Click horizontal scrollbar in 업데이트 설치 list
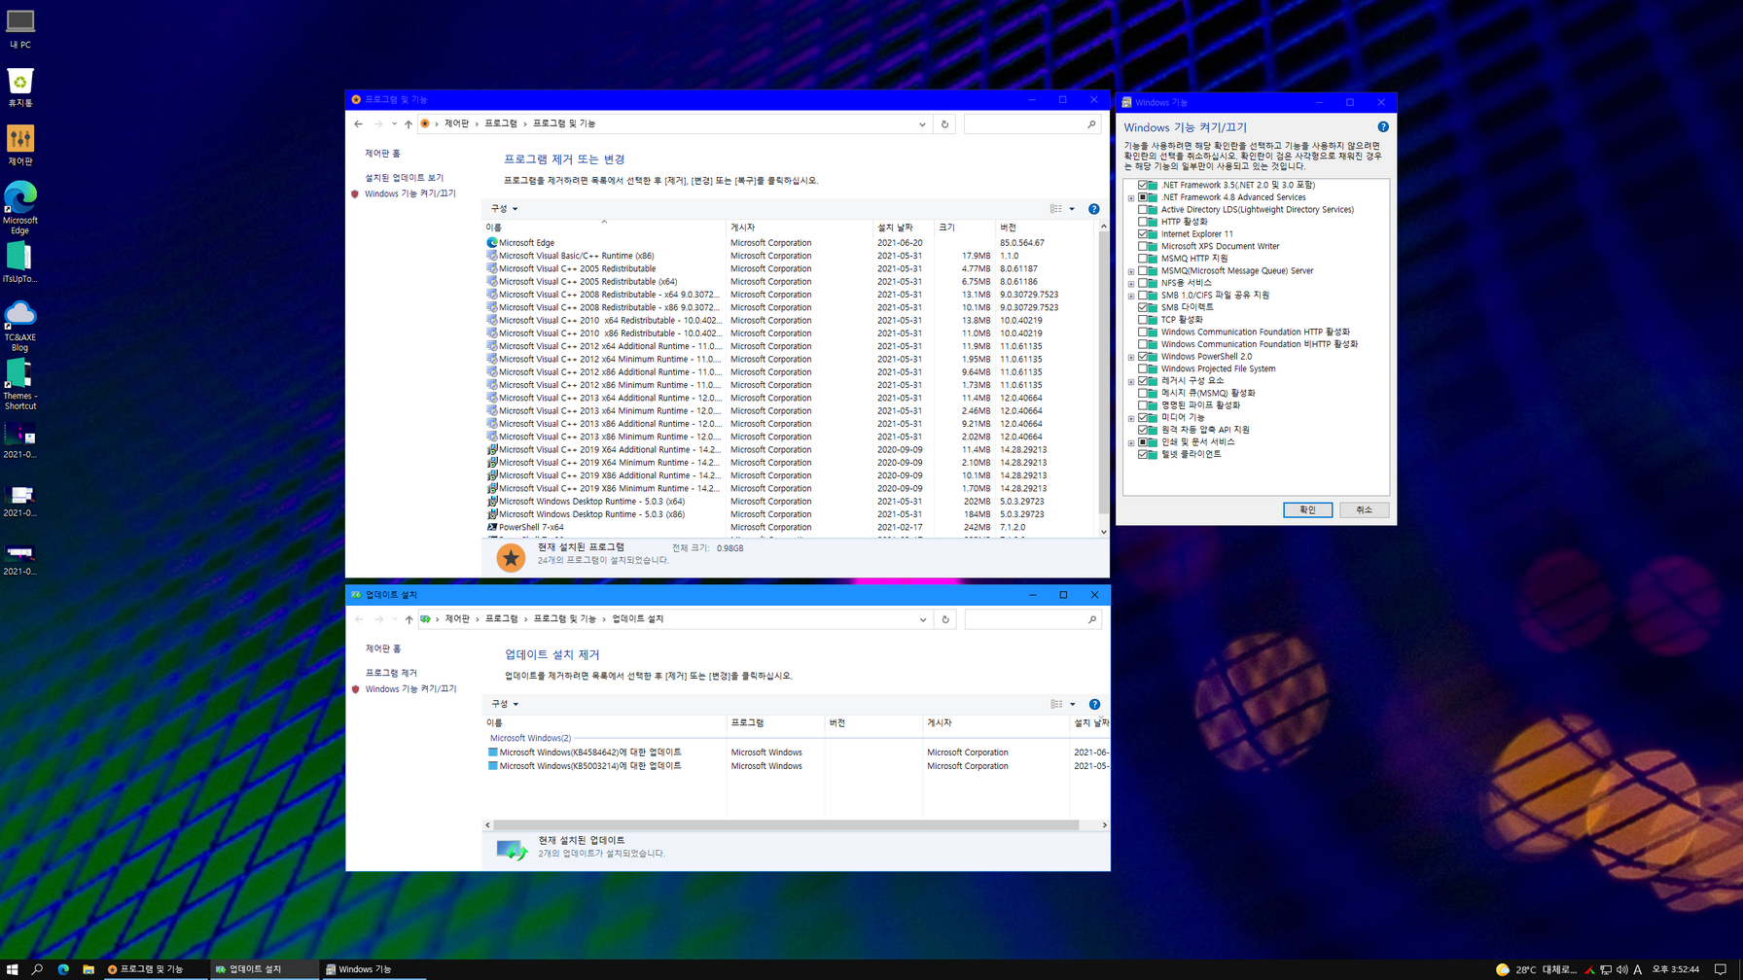The height and width of the screenshot is (980, 1743). [x=786, y=824]
